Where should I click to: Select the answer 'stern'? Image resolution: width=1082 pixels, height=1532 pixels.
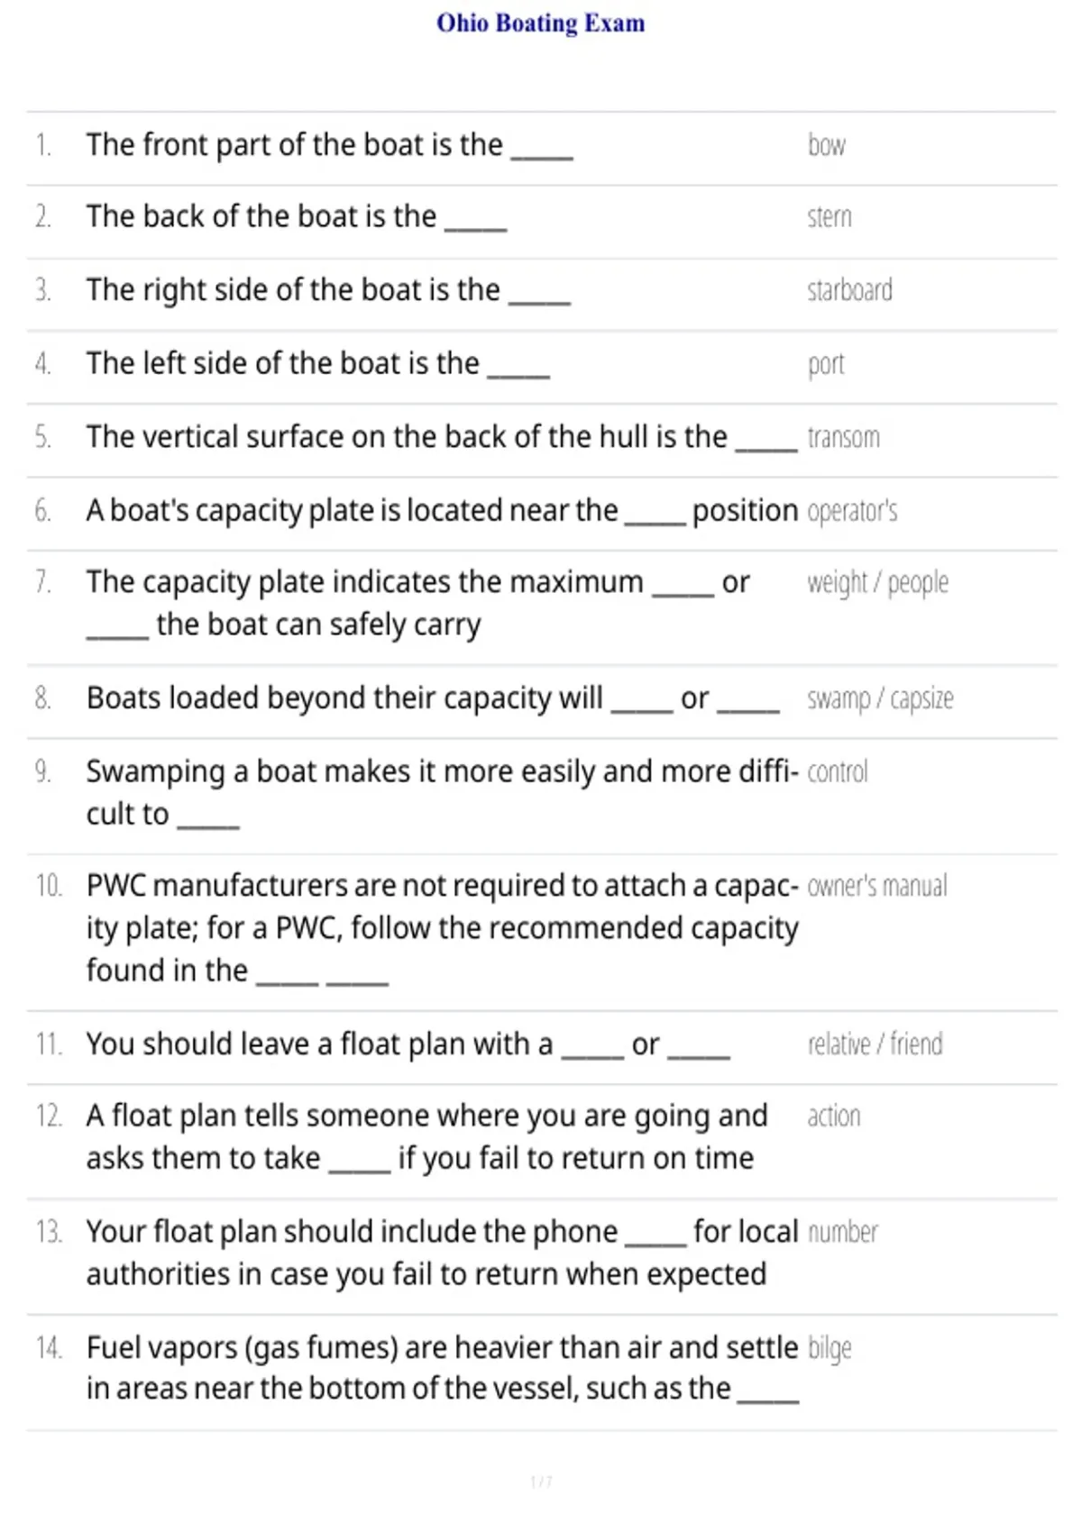(829, 217)
